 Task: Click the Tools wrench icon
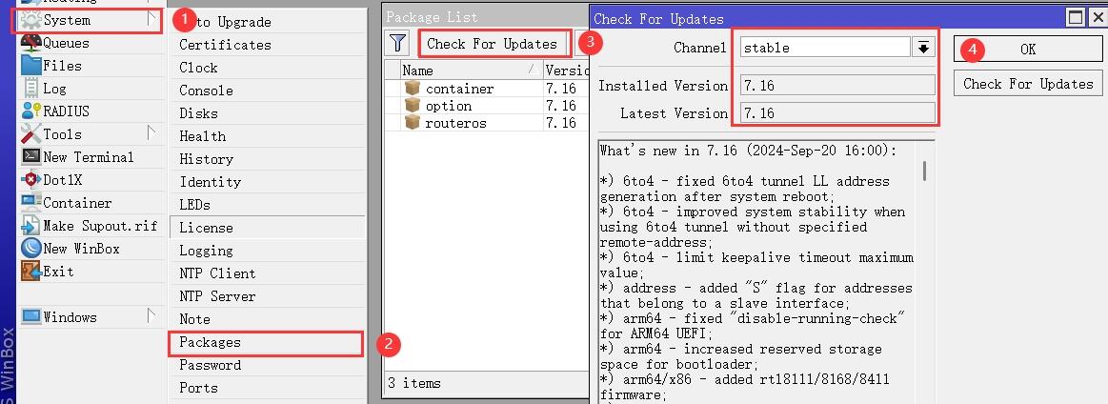pyautogui.click(x=31, y=133)
